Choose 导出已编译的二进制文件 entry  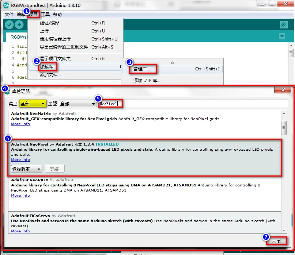pos(75,47)
